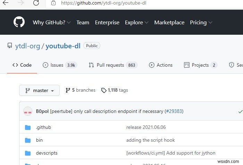The width and height of the screenshot is (243, 165).
Task: Open pull request #29383 link
Action: click(x=174, y=112)
